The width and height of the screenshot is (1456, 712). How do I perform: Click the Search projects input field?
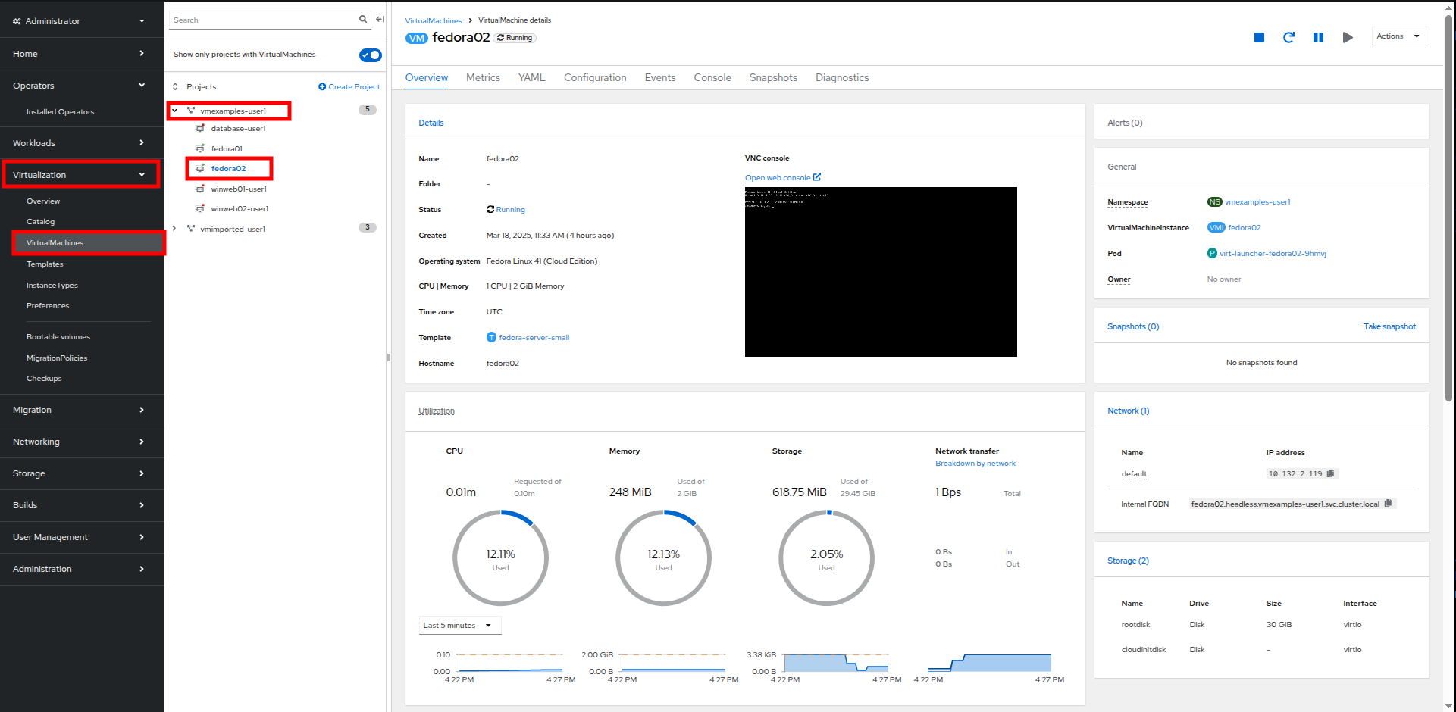pyautogui.click(x=263, y=20)
